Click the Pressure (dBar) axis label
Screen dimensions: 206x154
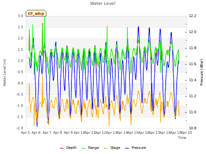pos(201,72)
